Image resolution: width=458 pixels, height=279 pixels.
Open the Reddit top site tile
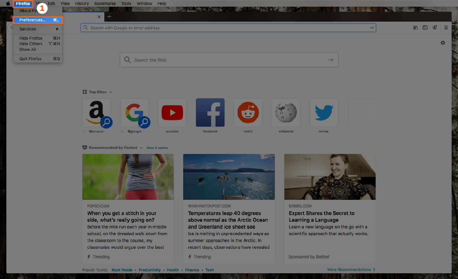(248, 113)
